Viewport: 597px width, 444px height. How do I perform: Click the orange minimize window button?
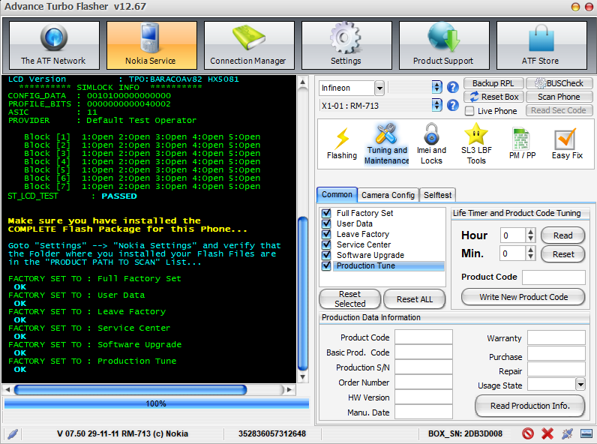tap(576, 7)
